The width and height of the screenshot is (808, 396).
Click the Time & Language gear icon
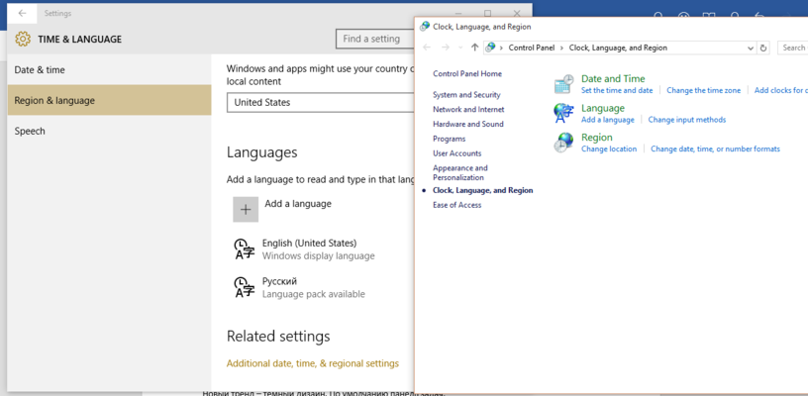tap(23, 39)
